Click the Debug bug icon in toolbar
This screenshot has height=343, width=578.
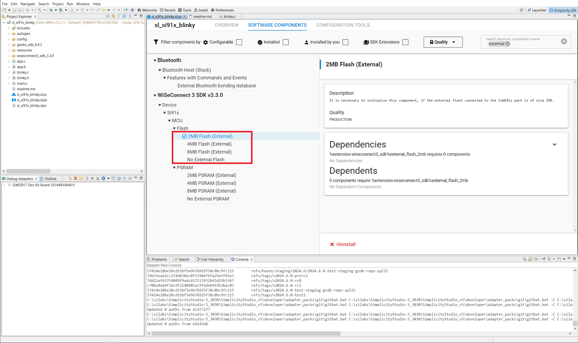pyautogui.click(x=51, y=10)
